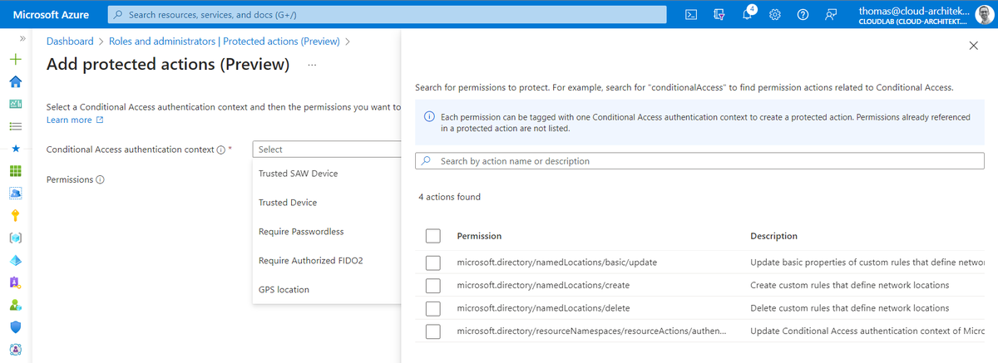This screenshot has width=998, height=363.
Task: Open the blue shield security icon in the sidebar
Action: click(15, 327)
